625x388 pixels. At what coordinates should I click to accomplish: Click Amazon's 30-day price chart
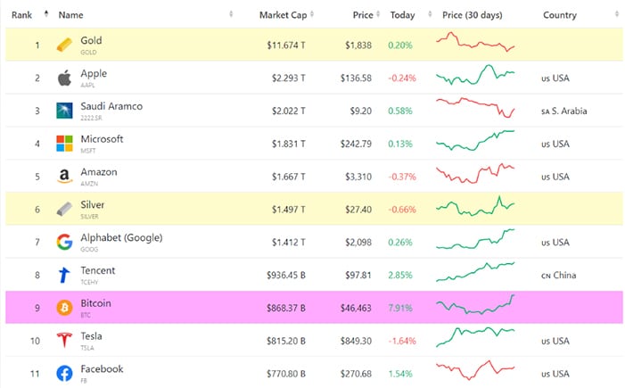[475, 173]
